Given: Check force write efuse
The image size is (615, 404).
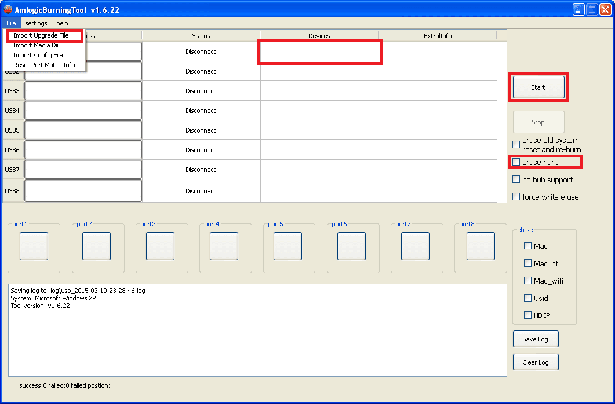Looking at the screenshot, I should click(x=516, y=197).
